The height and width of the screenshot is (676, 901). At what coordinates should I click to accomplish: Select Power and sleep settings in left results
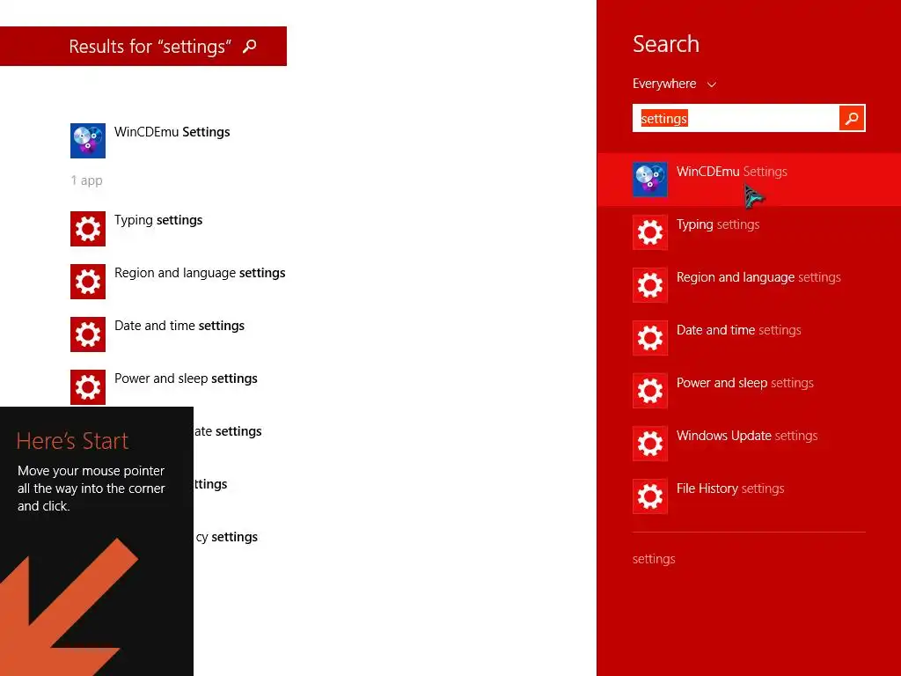(x=186, y=378)
